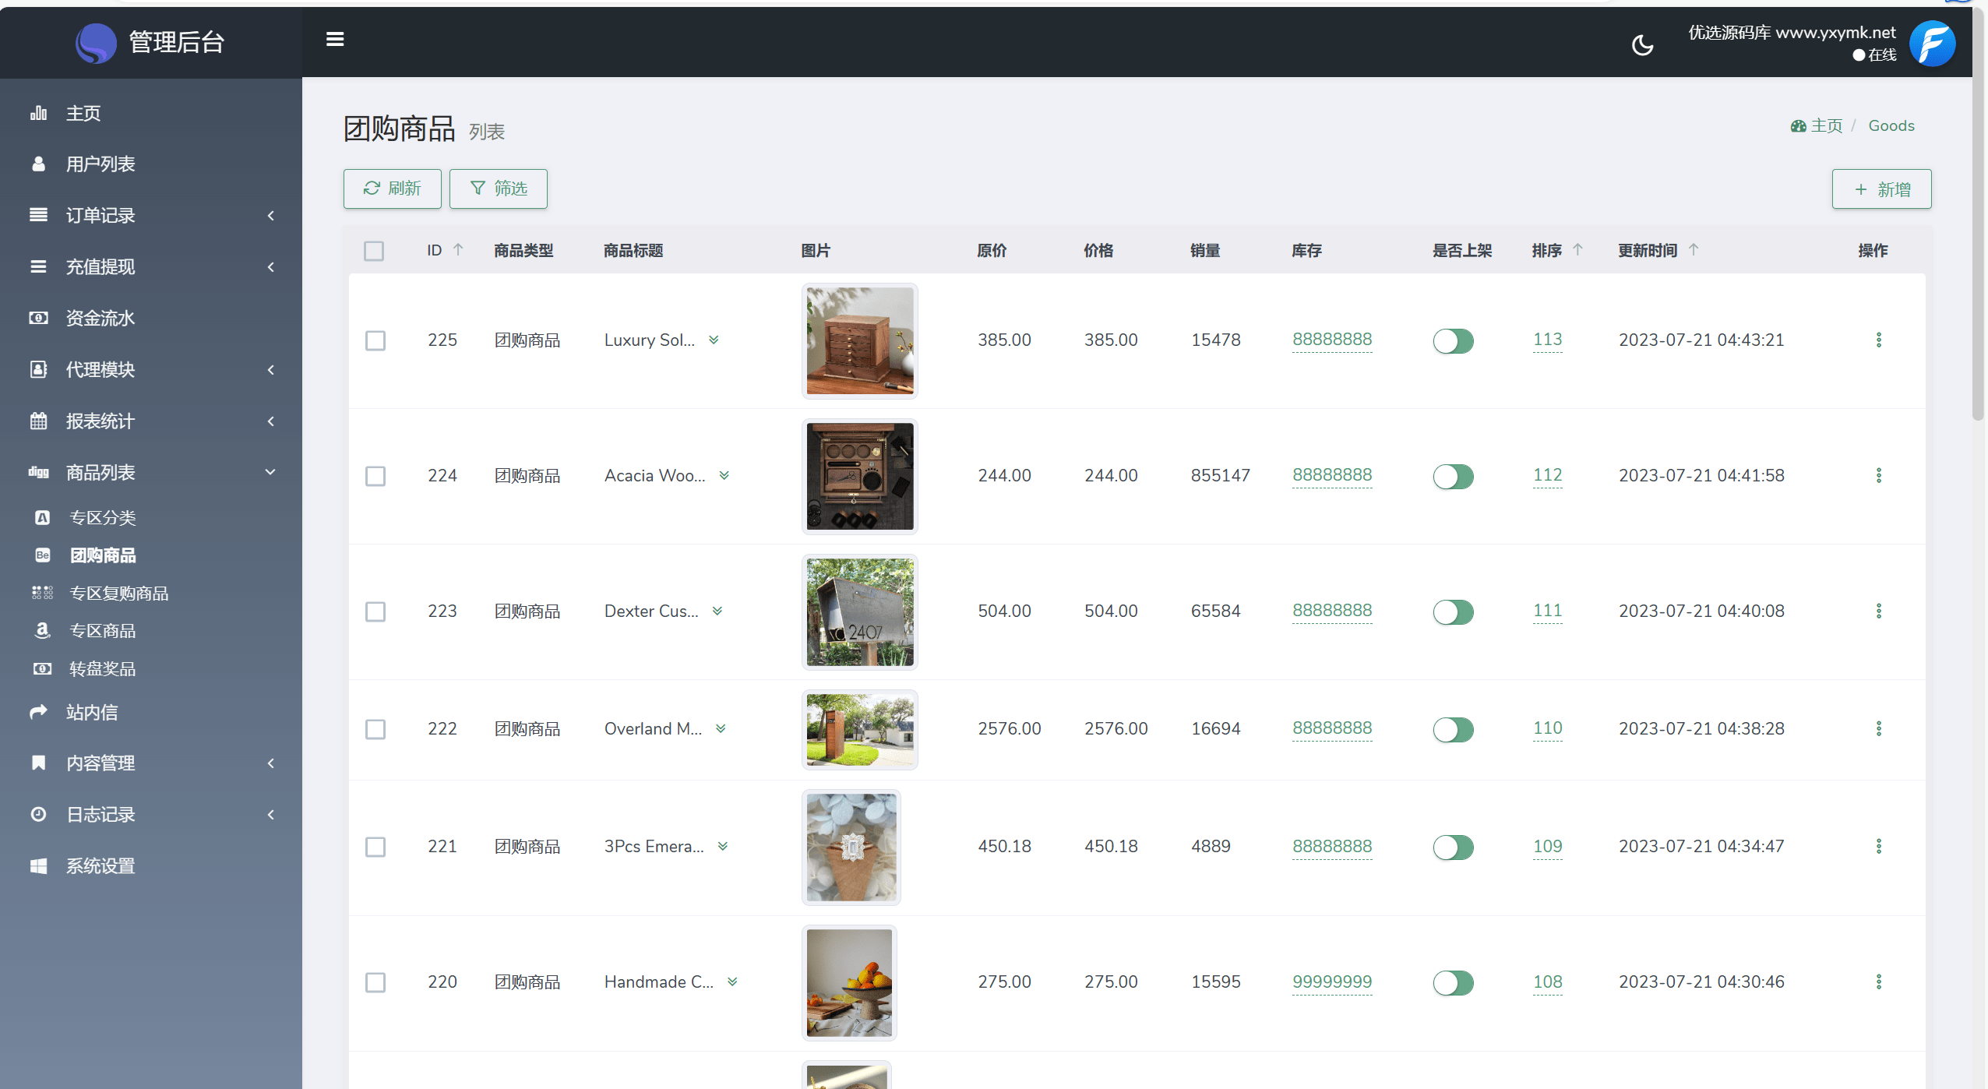Toggle dark mode moon icon
Screen dimensions: 1988x1089
pos(1642,45)
